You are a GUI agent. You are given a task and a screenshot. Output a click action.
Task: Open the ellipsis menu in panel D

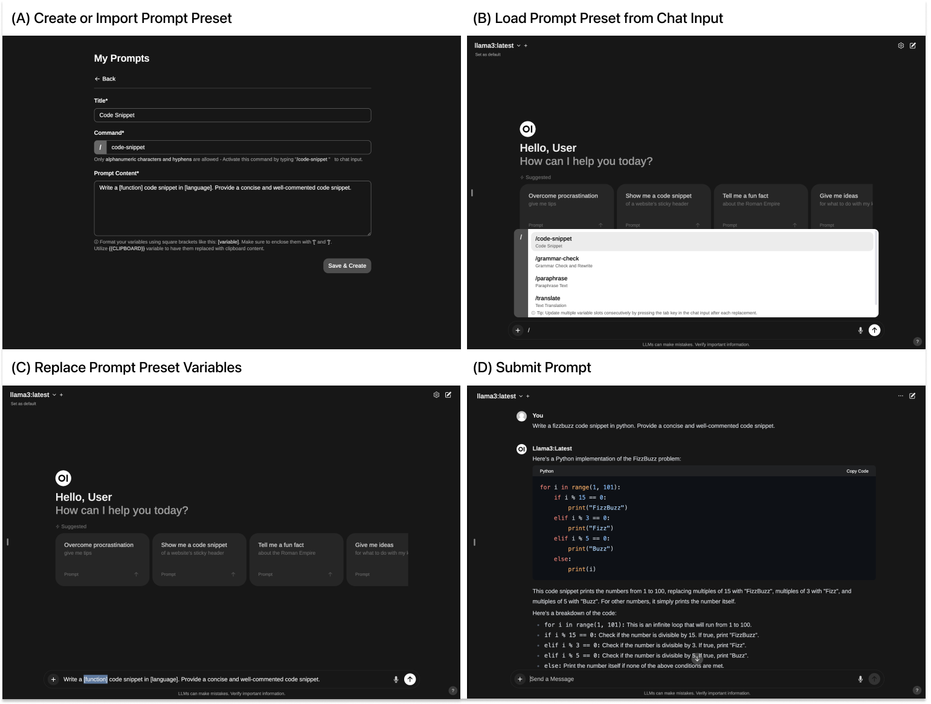click(901, 396)
